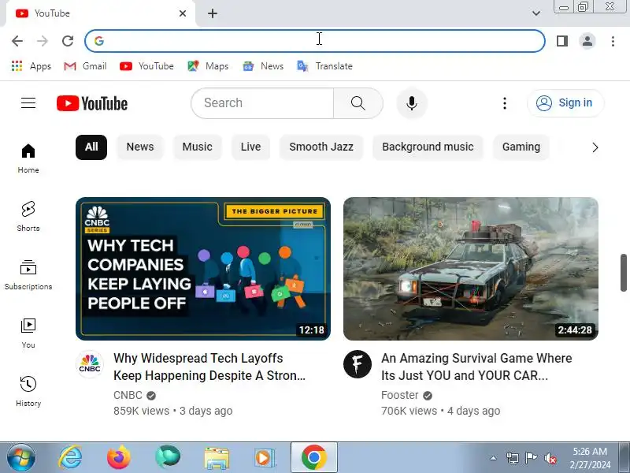This screenshot has height=473, width=630.
Task: Open the Chrome side panel
Action: click(x=562, y=41)
